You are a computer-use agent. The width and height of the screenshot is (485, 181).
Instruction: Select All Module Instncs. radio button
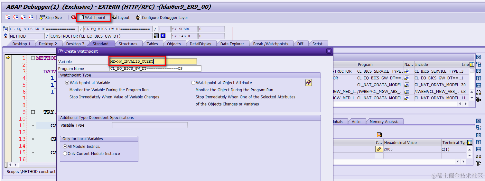pyautogui.click(x=65, y=147)
